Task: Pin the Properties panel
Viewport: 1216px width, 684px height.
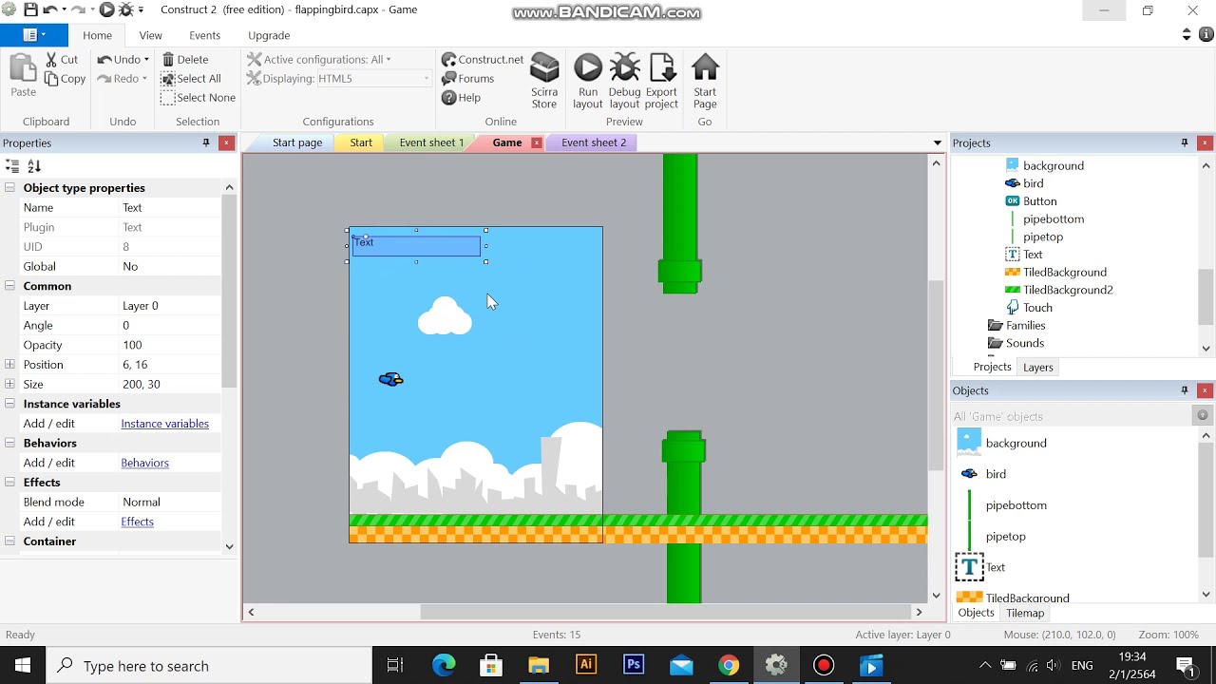Action: click(x=206, y=142)
